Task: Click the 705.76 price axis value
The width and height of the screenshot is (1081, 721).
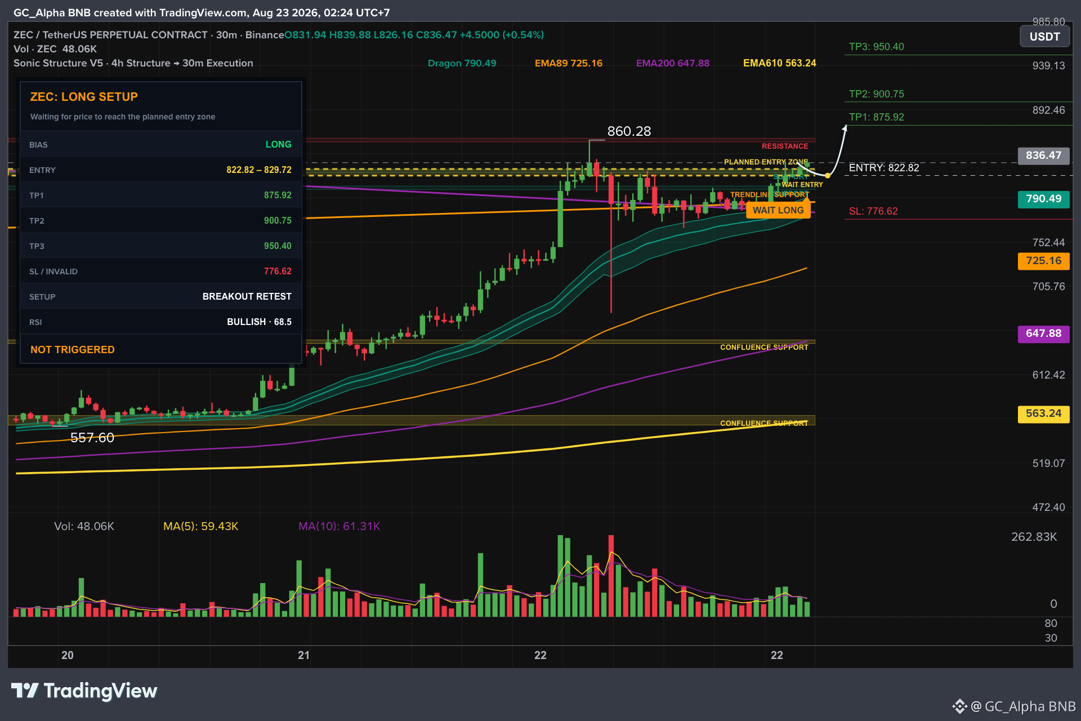Action: [1048, 287]
